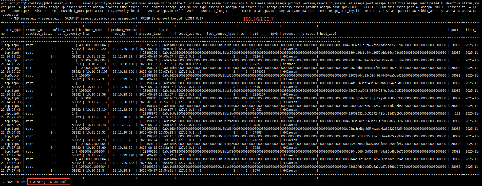The width and height of the screenshot is (482, 186).
Task: Click the highlighted 1 warning (3.934 sec) box
Action: [x=49, y=182]
